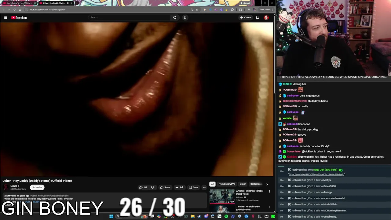Viewport: 391px width, 220px height.
Task: Click the YouTube video player
Action: click(x=137, y=99)
